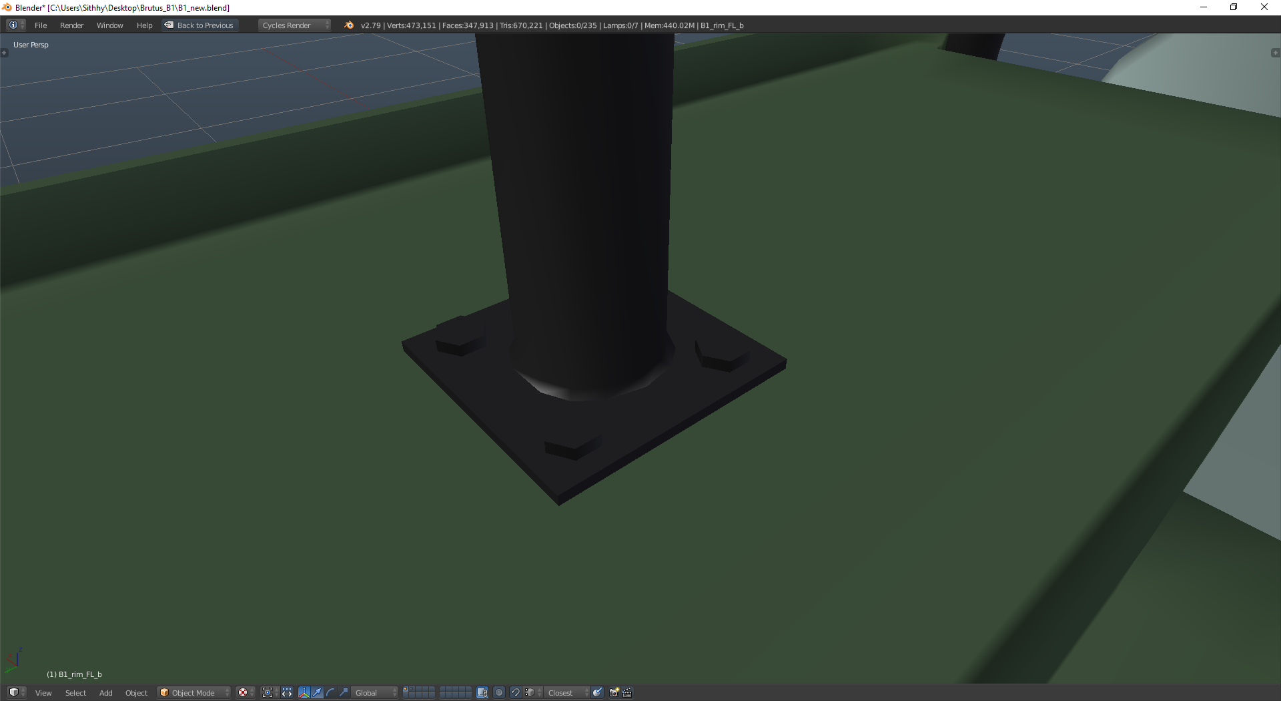Toggle snap during transform
This screenshot has width=1281, height=701.
click(x=515, y=693)
